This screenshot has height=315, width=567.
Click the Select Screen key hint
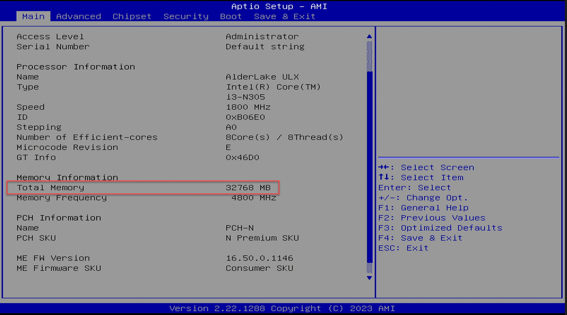[426, 168]
